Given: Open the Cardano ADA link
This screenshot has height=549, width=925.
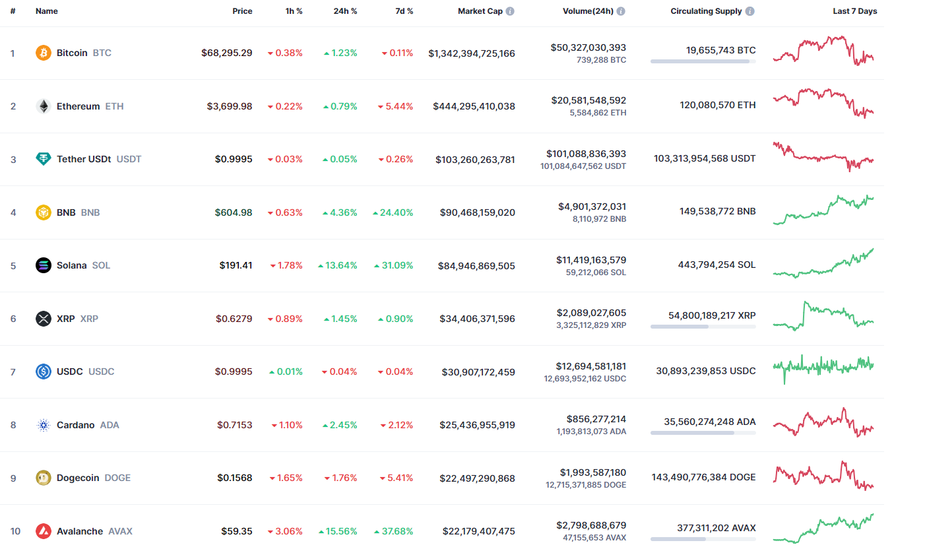Looking at the screenshot, I should pos(75,425).
